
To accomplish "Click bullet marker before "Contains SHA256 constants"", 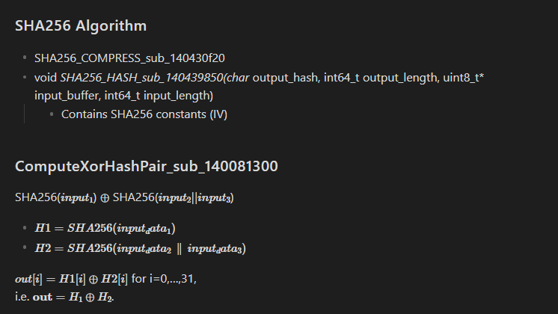I will [52, 114].
